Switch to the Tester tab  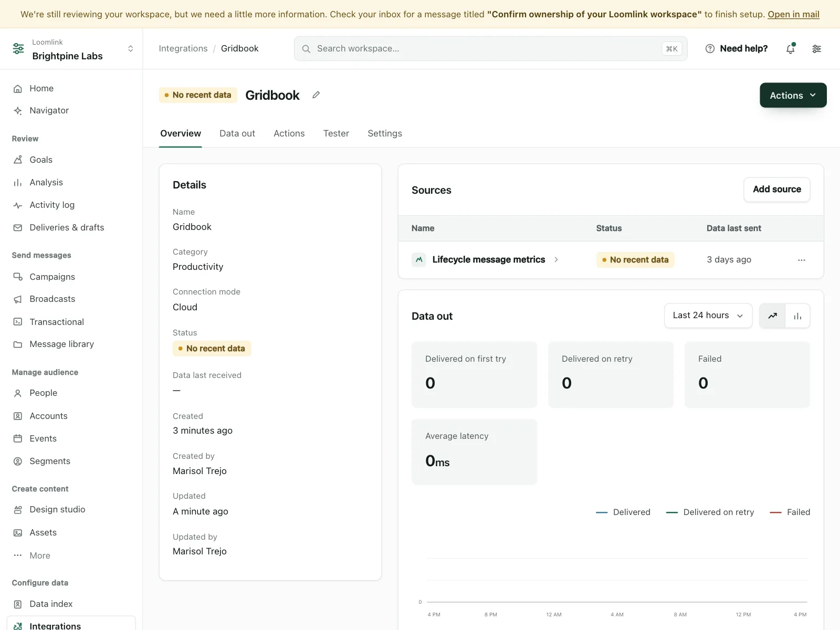point(336,134)
